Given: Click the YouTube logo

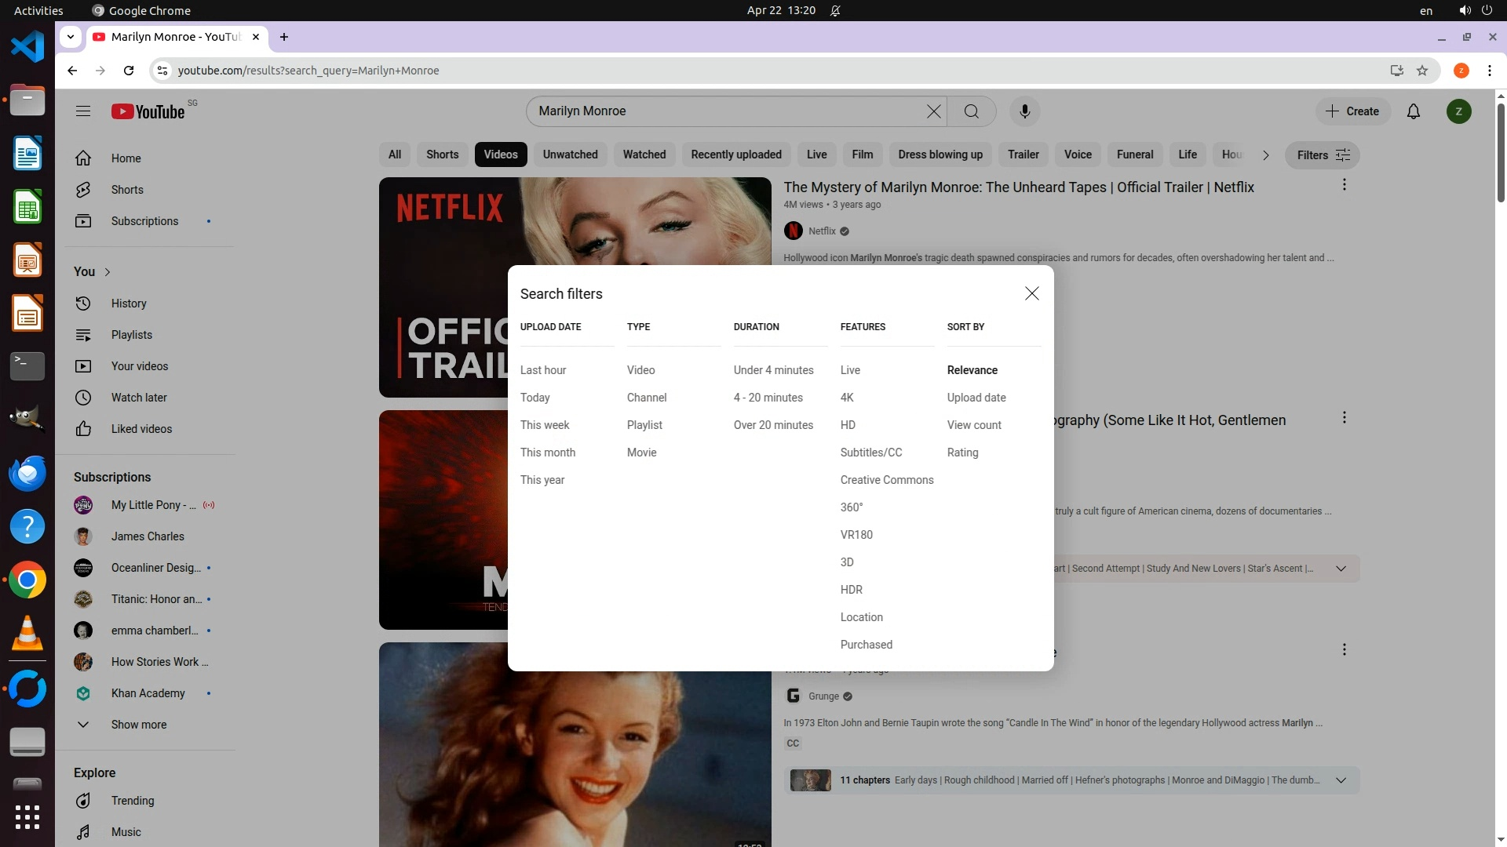Looking at the screenshot, I should (x=148, y=111).
